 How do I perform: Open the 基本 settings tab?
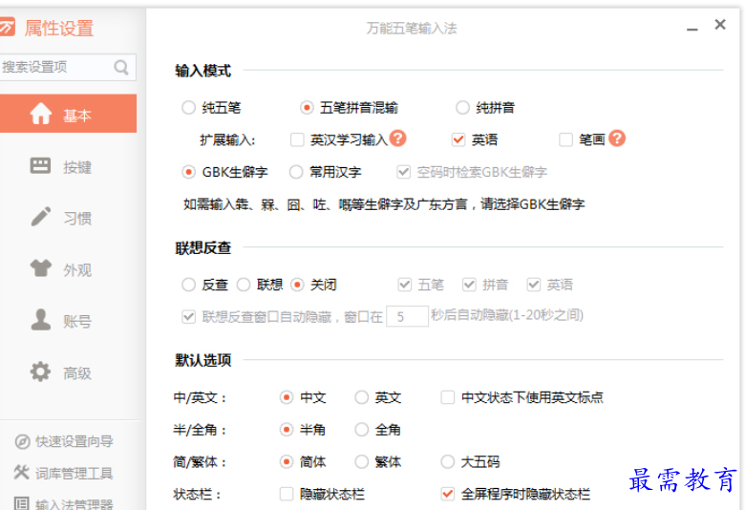[68, 114]
